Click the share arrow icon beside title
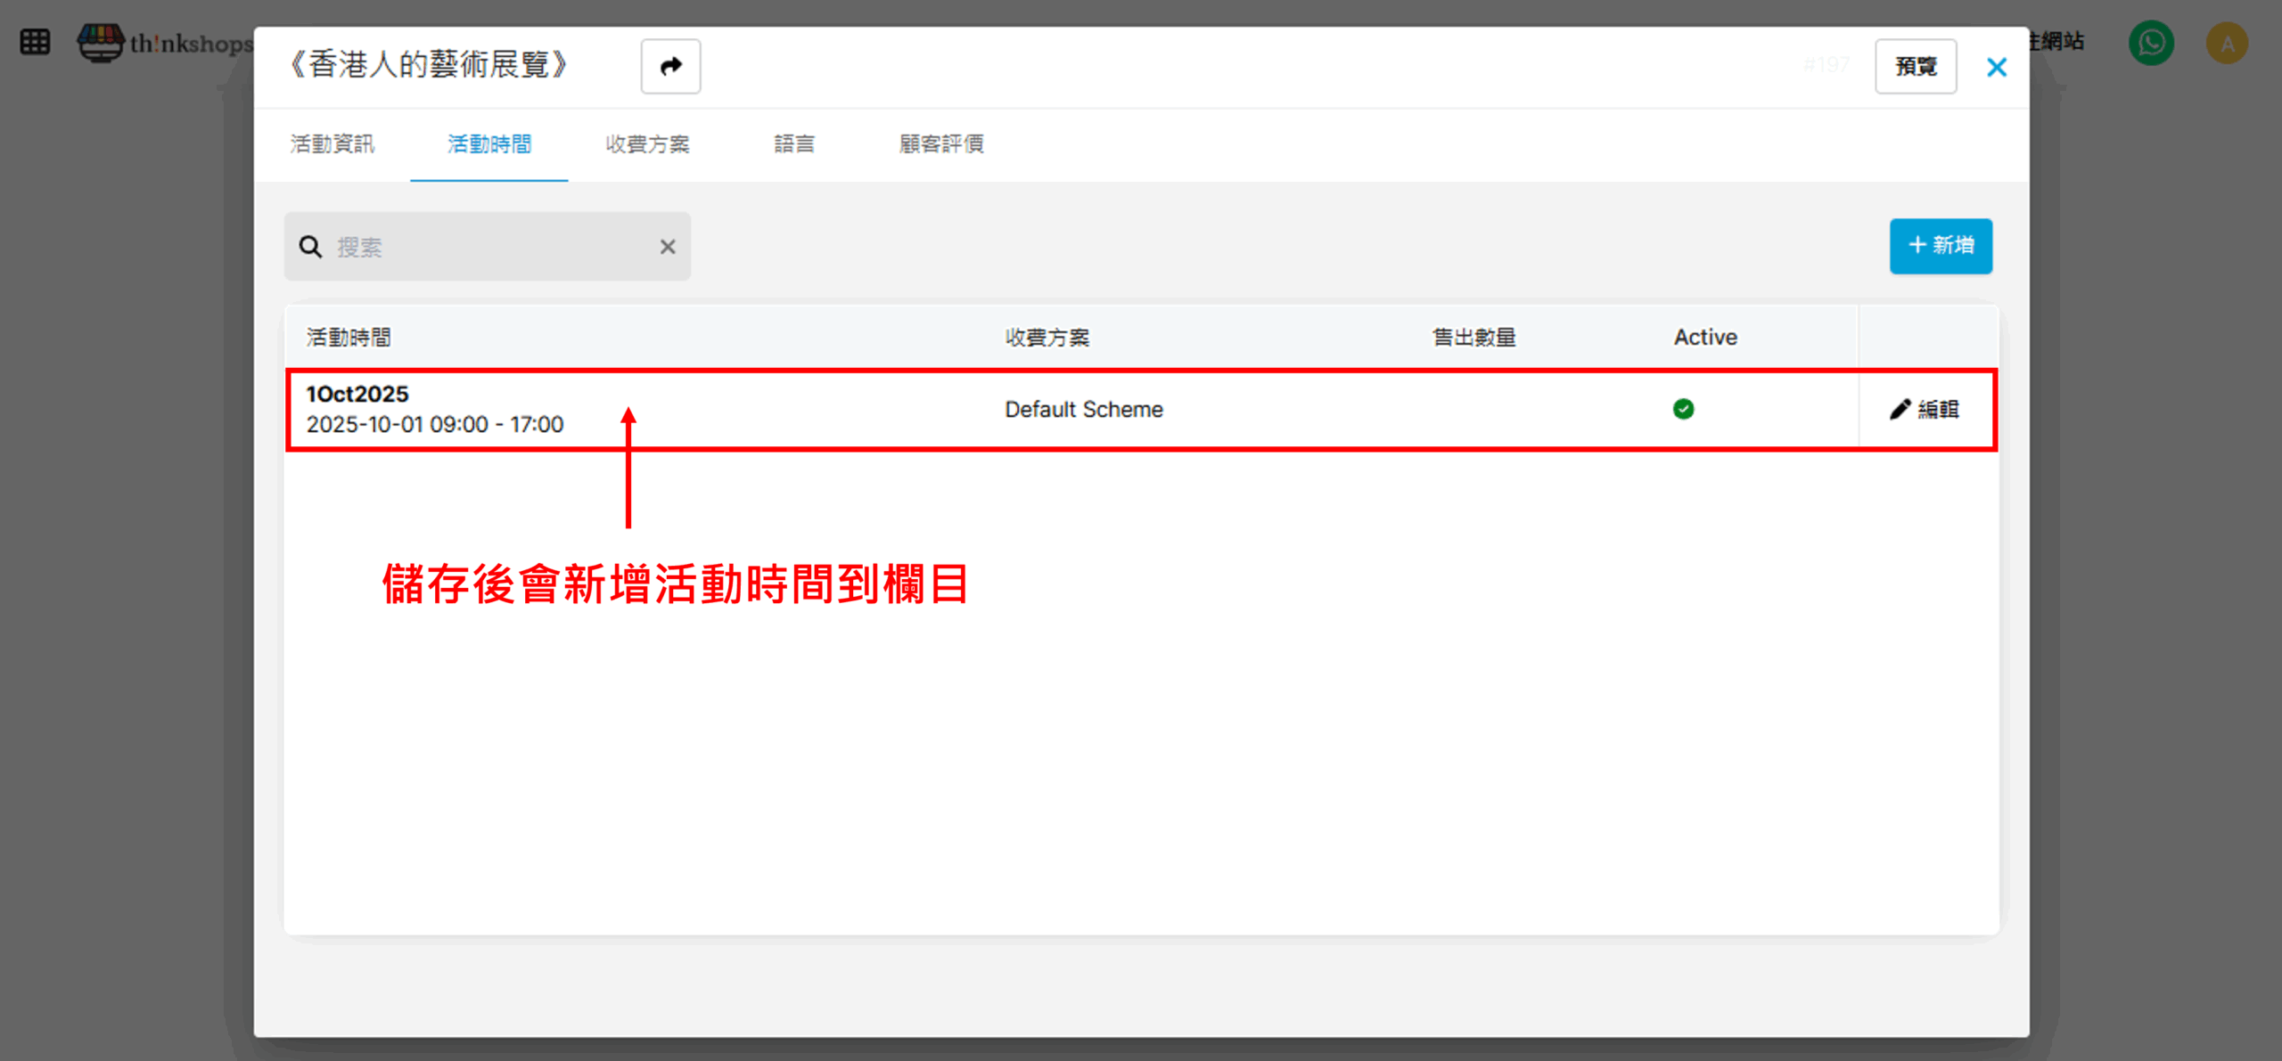The height and width of the screenshot is (1061, 2282). click(670, 66)
